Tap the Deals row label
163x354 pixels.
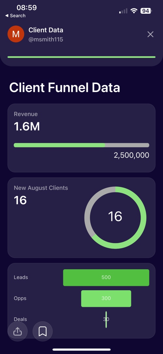(21, 319)
